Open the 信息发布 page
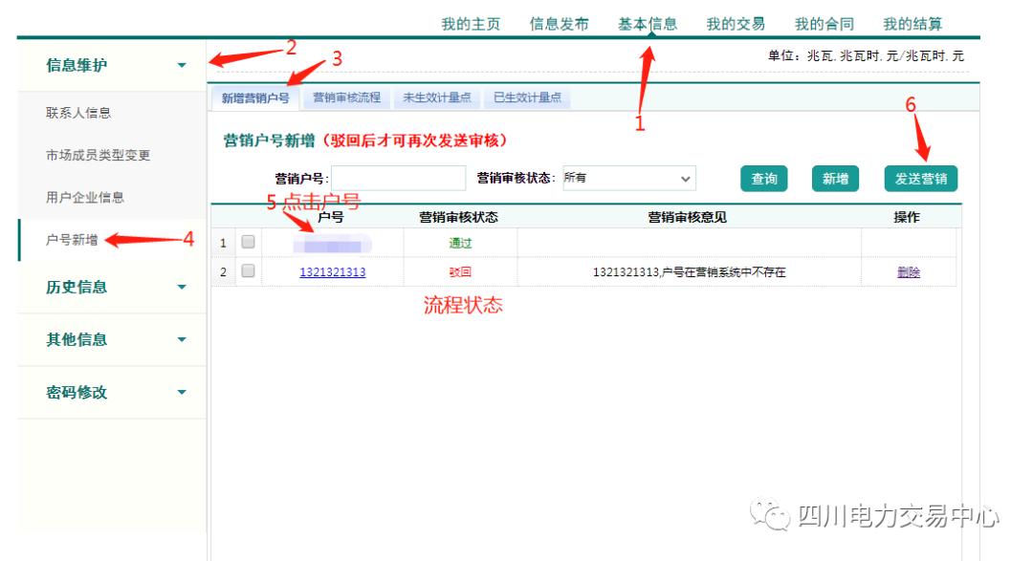The height and width of the screenshot is (561, 1033). coord(557,24)
